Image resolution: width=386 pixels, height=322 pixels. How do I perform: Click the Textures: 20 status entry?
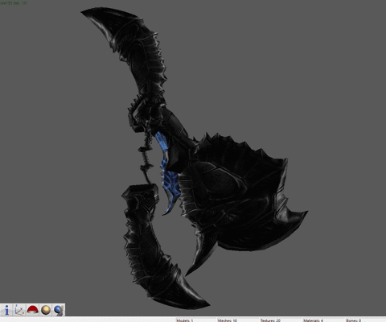pyautogui.click(x=270, y=320)
